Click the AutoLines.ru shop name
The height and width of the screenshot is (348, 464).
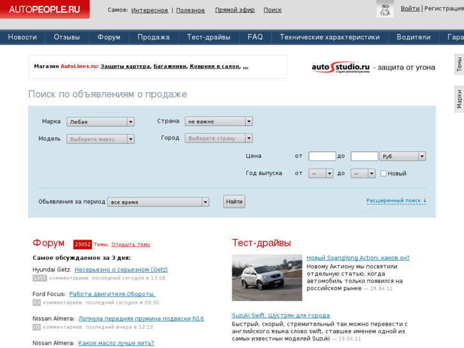tap(79, 66)
